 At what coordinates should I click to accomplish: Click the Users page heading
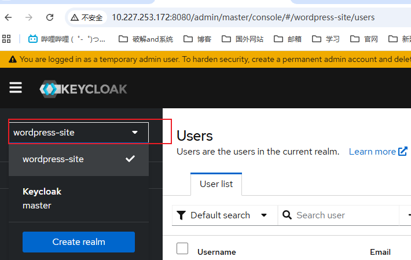195,136
